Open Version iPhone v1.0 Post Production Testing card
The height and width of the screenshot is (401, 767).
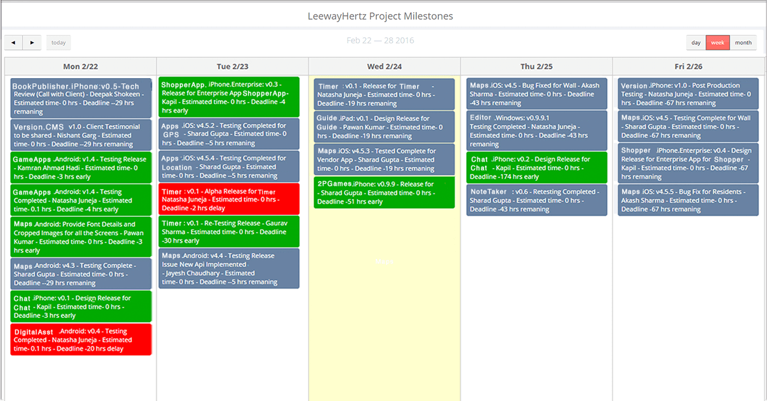pyautogui.click(x=688, y=93)
